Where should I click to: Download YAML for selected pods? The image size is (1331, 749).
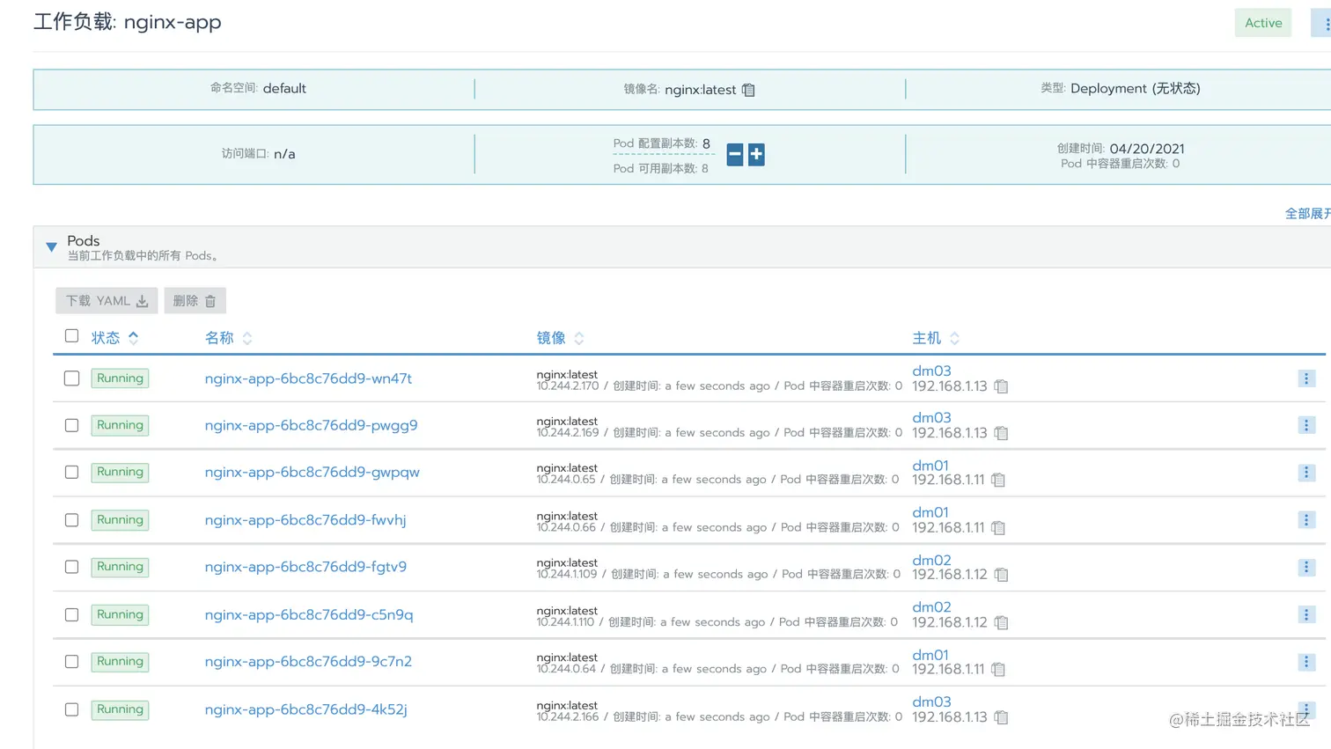(107, 301)
